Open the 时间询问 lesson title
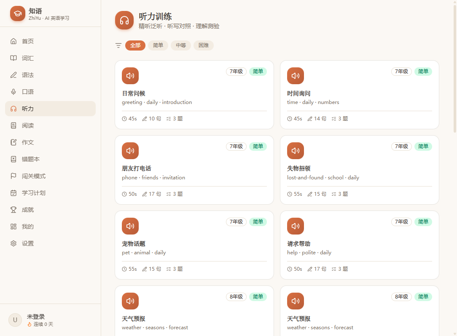The width and height of the screenshot is (457, 336). click(x=299, y=93)
